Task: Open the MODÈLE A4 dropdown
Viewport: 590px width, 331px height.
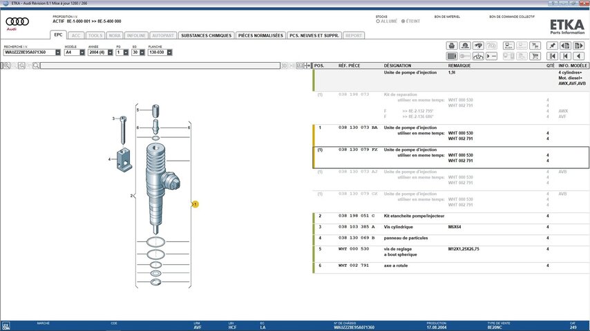Action: (82, 52)
